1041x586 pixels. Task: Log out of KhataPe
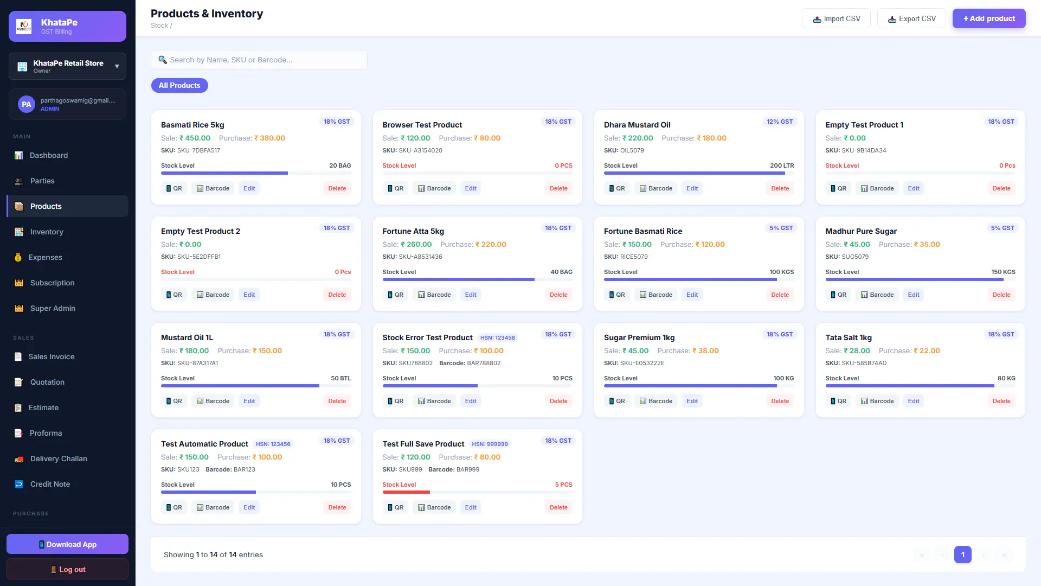tap(67, 569)
